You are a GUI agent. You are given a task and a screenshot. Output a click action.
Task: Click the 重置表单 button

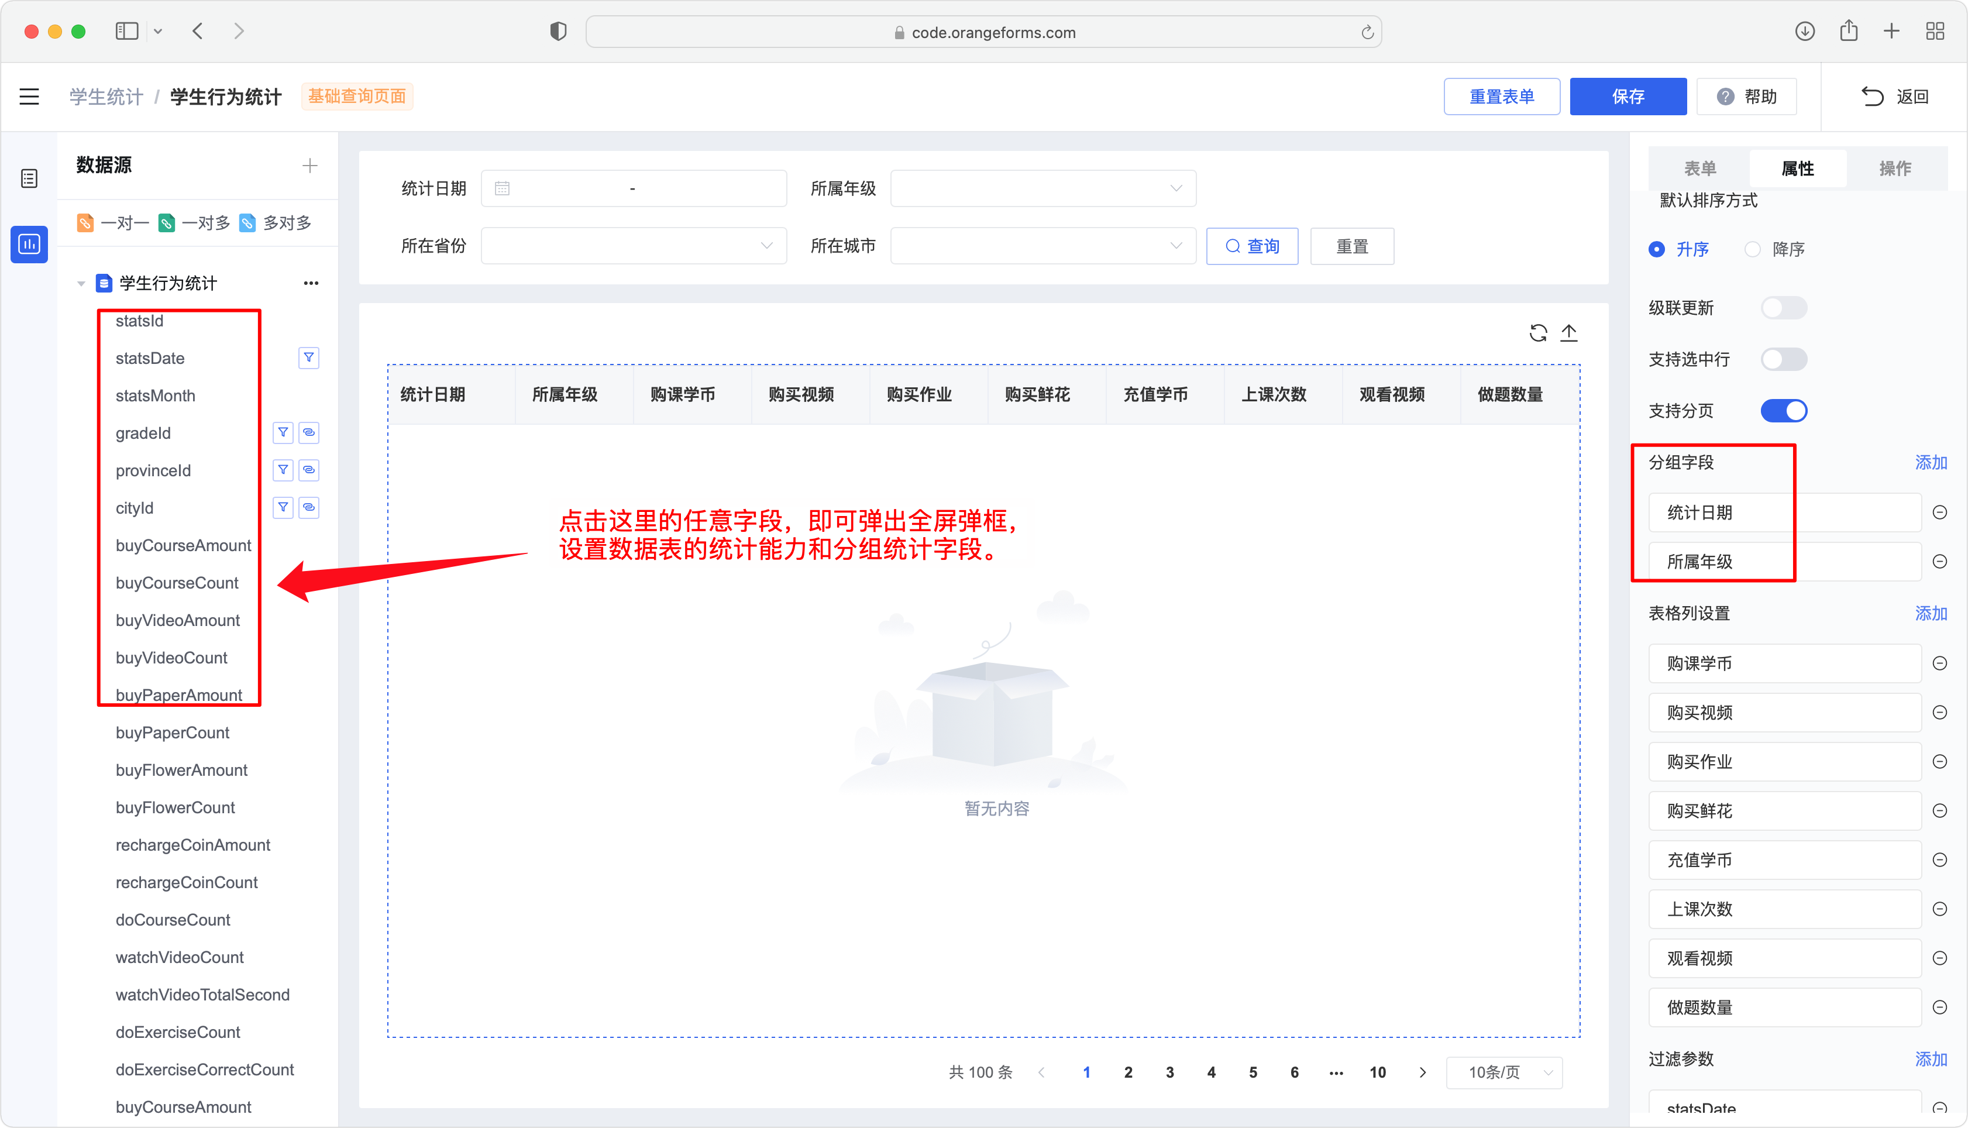[x=1502, y=96]
